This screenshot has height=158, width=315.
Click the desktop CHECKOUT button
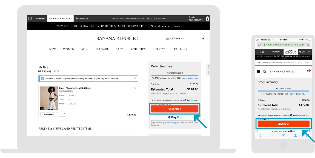tap(174, 109)
